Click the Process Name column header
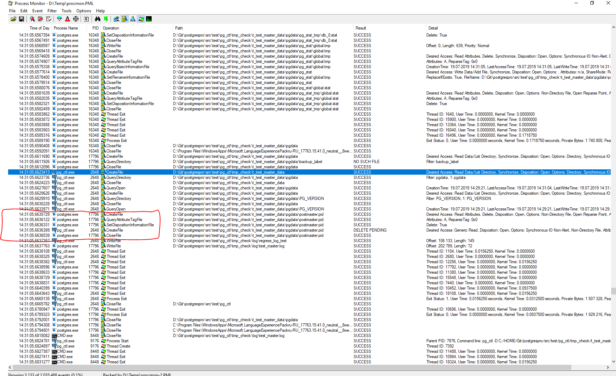This screenshot has height=376, width=616. point(66,28)
